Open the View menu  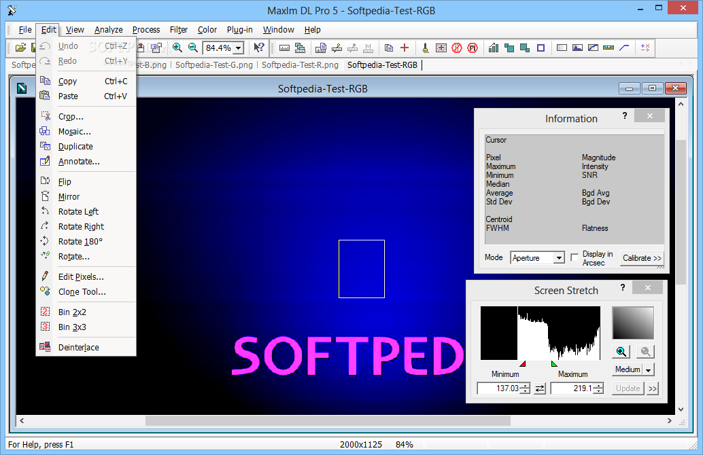click(x=75, y=30)
